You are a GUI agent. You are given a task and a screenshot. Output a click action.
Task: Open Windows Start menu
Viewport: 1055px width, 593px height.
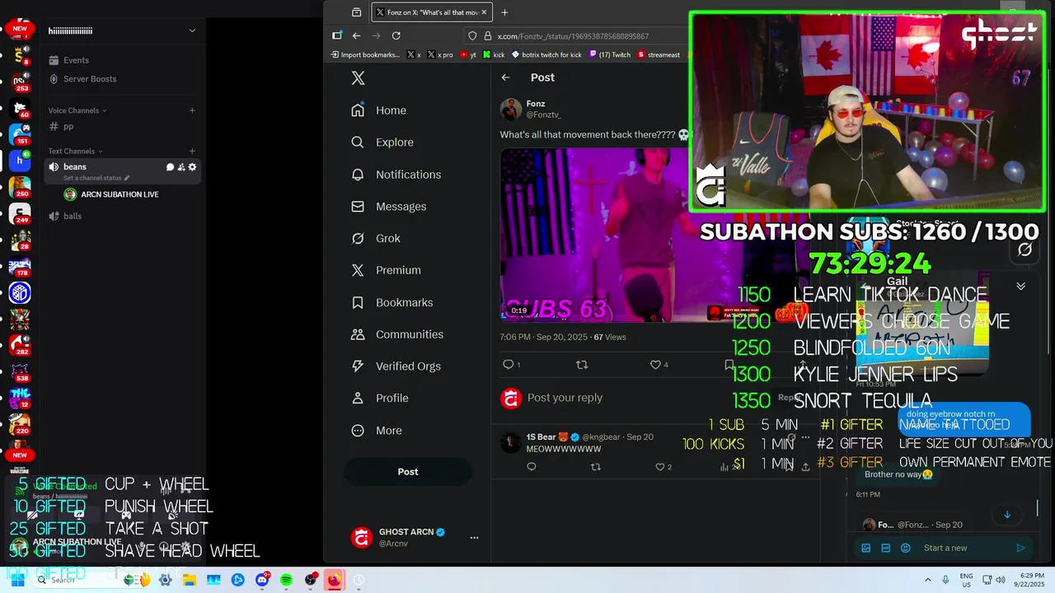17,580
